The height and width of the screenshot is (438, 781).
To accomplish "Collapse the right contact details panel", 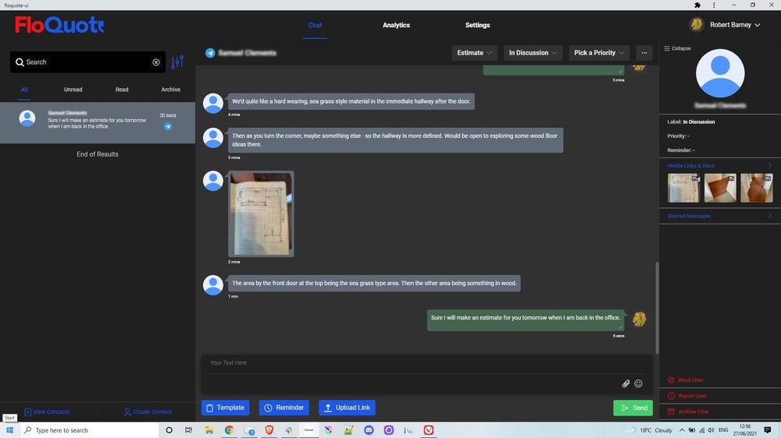I will point(677,48).
